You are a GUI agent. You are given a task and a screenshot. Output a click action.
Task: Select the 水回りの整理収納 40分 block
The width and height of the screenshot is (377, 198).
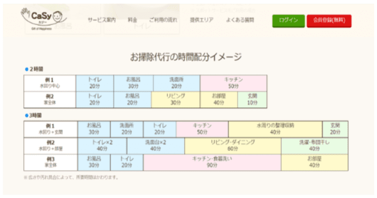[x=275, y=129]
